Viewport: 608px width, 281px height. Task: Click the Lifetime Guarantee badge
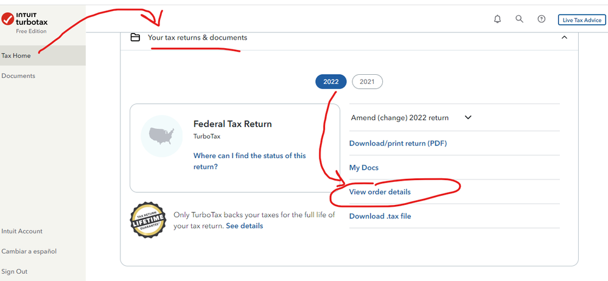(148, 220)
